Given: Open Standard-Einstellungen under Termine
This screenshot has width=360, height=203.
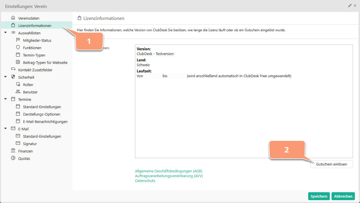Looking at the screenshot, I should tap(42, 107).
